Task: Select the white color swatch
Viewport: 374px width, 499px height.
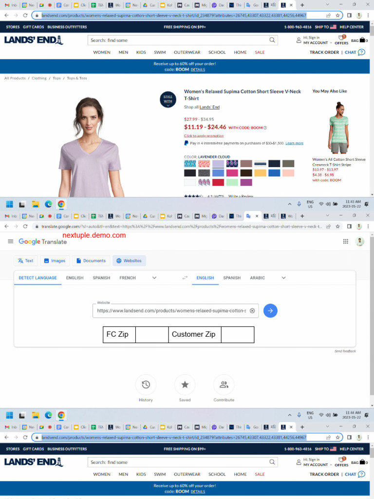Action: point(190,182)
